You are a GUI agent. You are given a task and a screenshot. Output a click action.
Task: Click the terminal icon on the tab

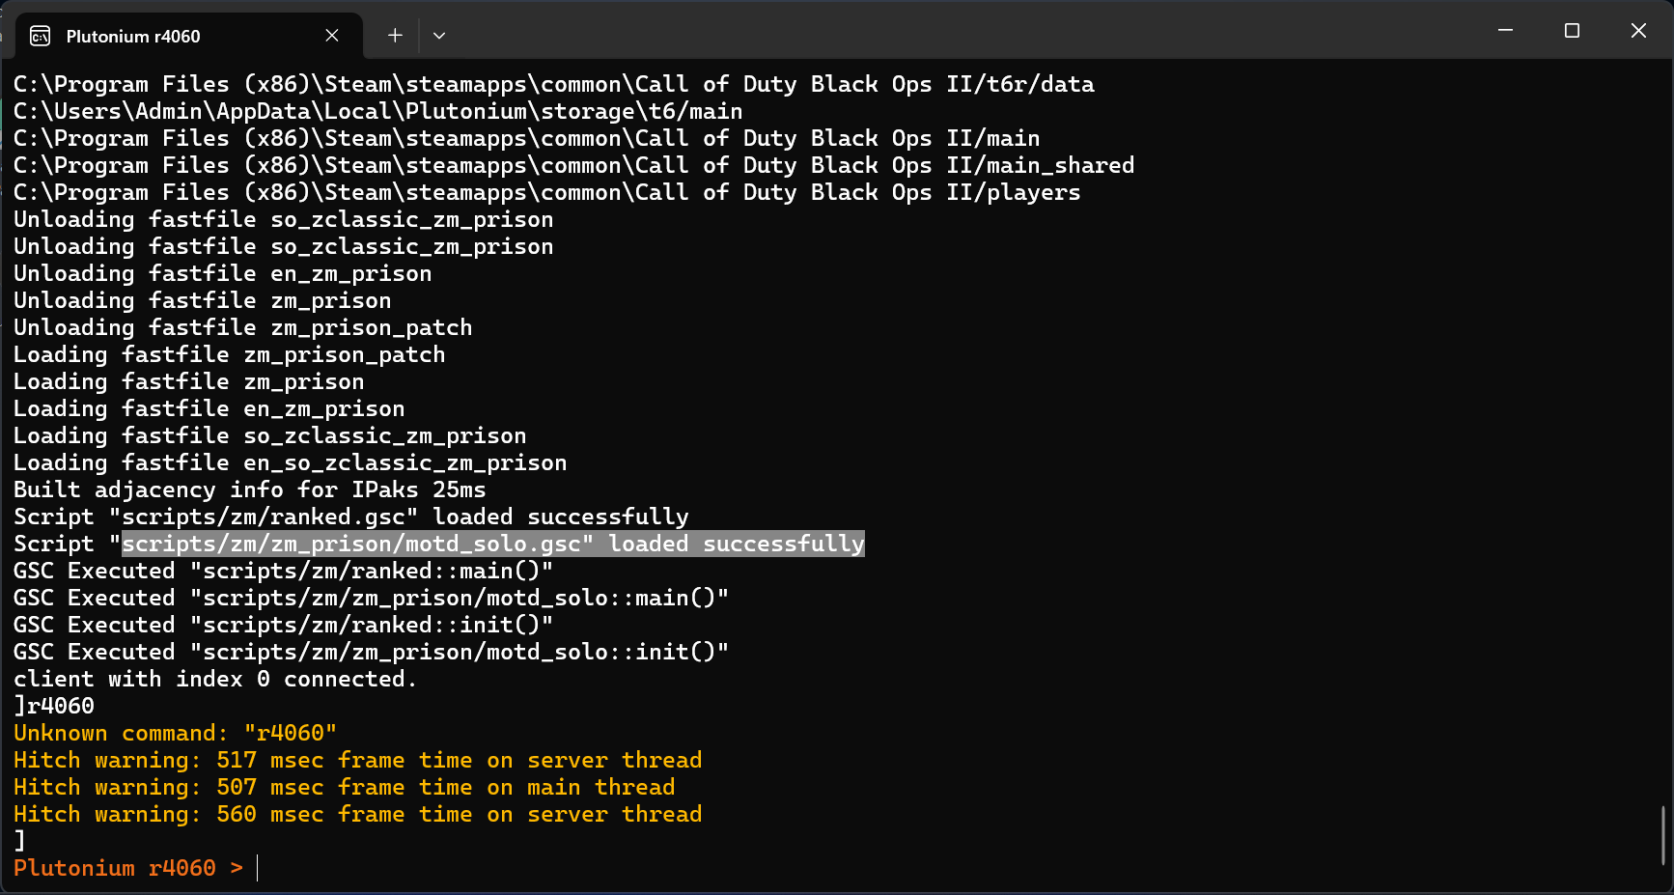click(x=41, y=37)
